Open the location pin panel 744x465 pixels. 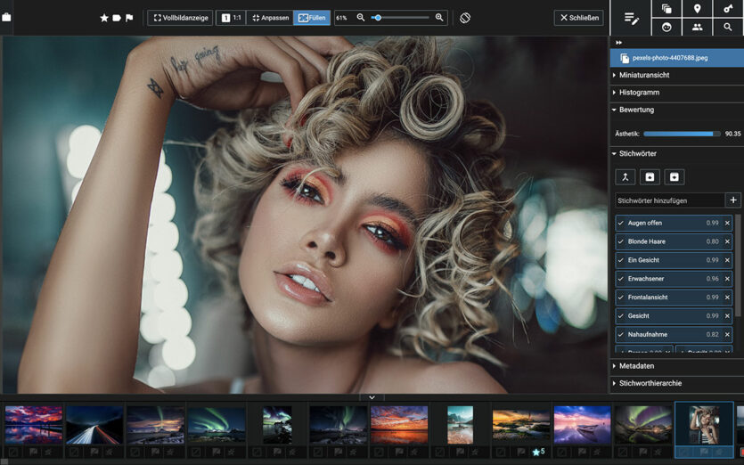point(697,9)
